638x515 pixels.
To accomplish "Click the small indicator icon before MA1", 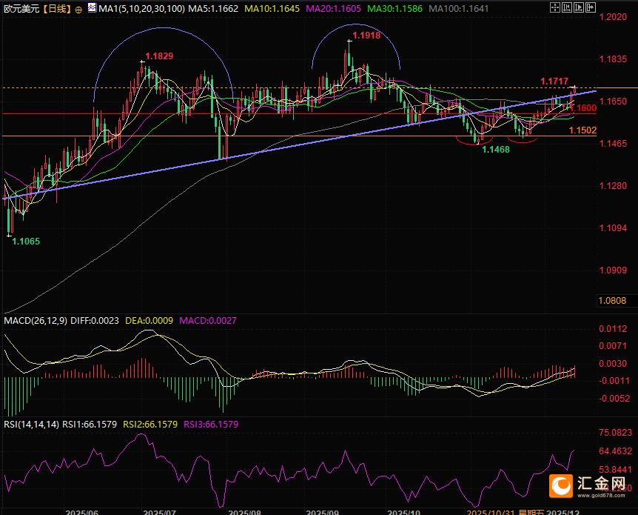I will (92, 9).
